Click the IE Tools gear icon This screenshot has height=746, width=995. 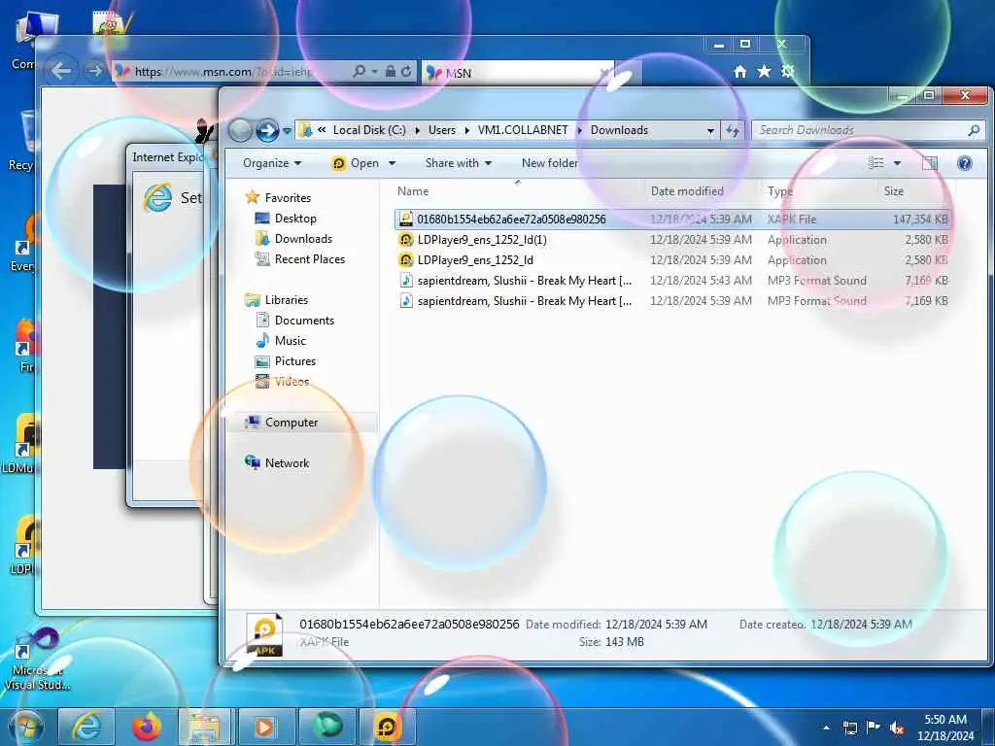(787, 72)
